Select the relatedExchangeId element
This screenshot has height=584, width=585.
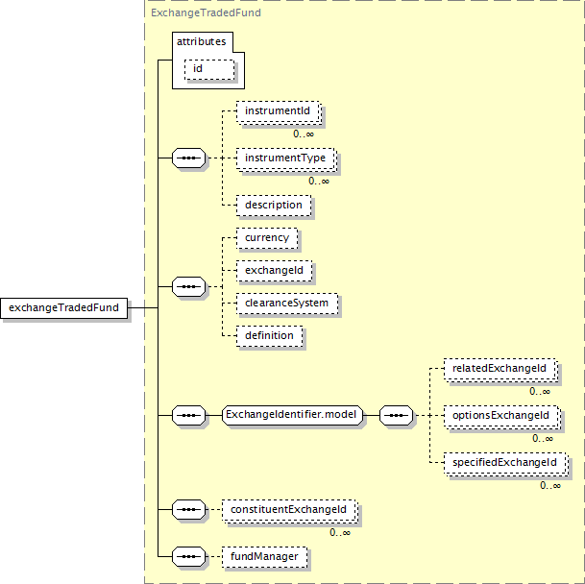pyautogui.click(x=500, y=370)
